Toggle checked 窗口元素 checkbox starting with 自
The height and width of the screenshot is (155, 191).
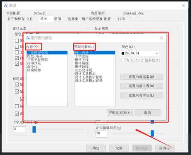pos(17,58)
